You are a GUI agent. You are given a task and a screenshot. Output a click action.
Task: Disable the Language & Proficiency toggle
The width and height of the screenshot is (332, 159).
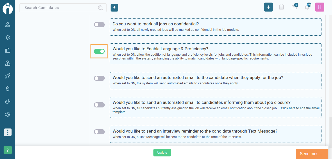tap(99, 51)
